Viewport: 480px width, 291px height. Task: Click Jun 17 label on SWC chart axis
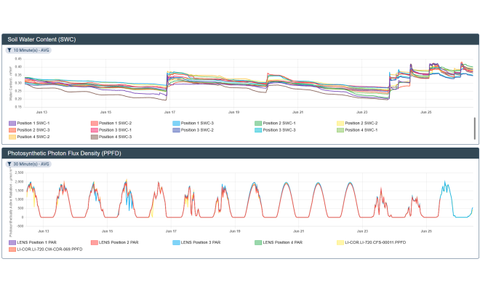point(169,113)
